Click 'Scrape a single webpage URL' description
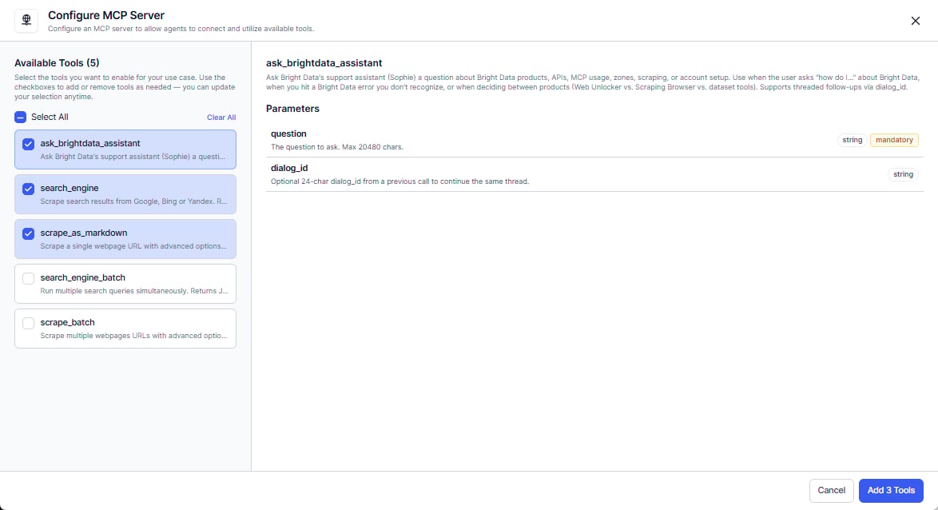The image size is (938, 510). point(133,247)
